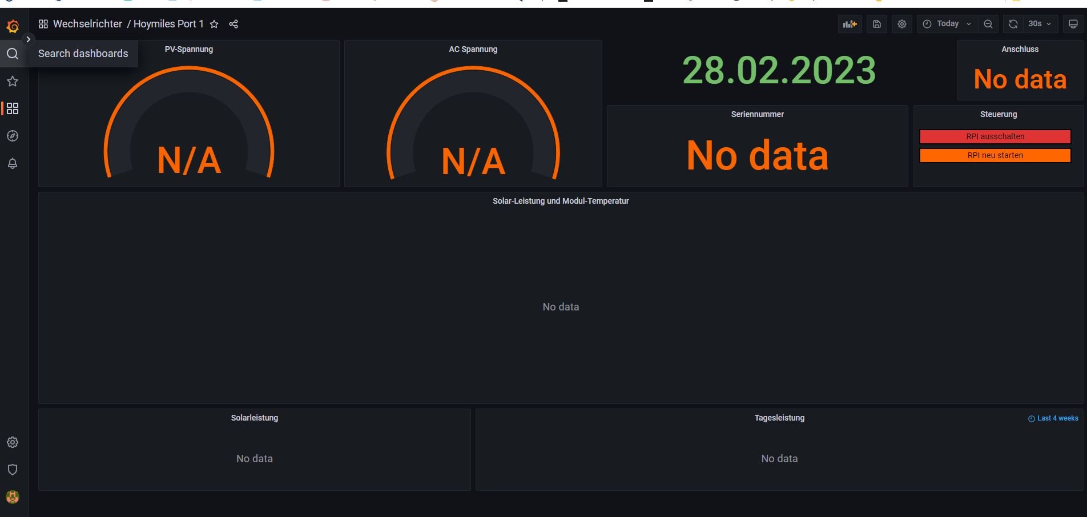
Task: Open the Today time range picker
Action: [947, 24]
